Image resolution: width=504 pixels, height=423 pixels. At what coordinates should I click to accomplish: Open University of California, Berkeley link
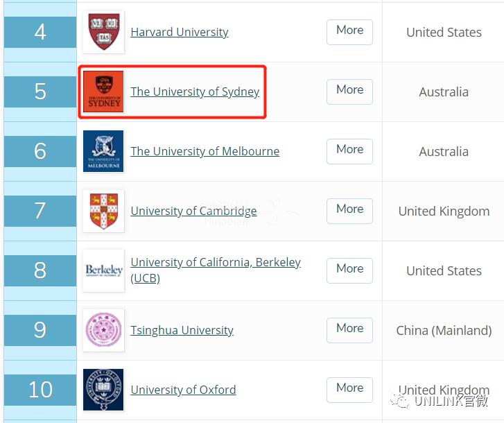pyautogui.click(x=216, y=270)
